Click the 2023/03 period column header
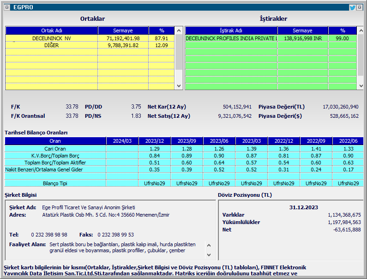 (252, 141)
